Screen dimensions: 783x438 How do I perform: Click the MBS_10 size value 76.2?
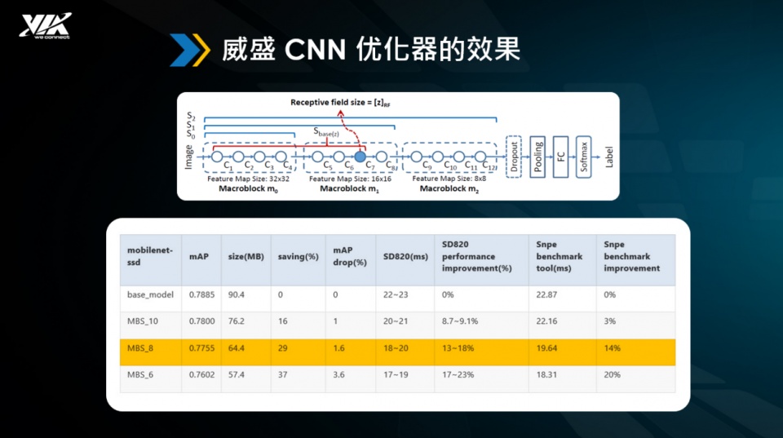(x=237, y=321)
